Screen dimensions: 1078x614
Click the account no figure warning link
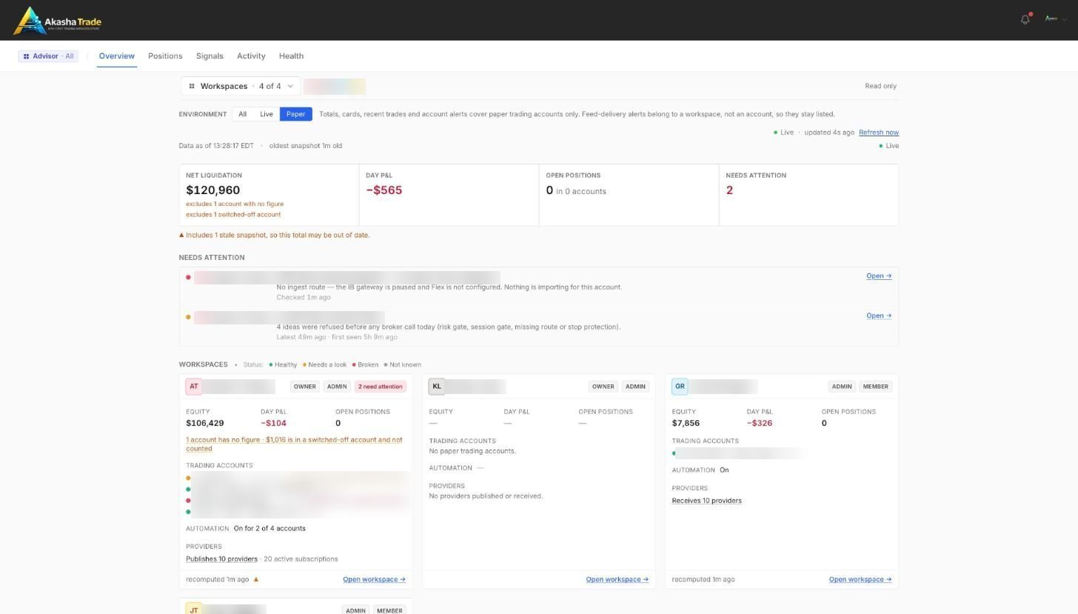tap(294, 444)
